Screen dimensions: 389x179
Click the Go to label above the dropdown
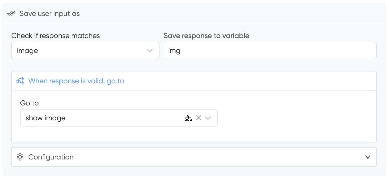29,103
